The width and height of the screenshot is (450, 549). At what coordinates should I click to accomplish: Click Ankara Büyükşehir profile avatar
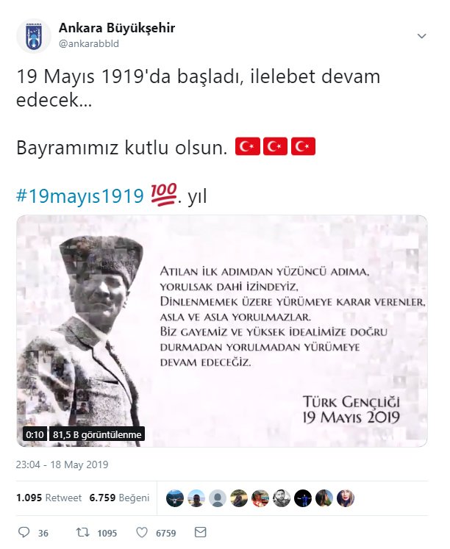(34, 36)
